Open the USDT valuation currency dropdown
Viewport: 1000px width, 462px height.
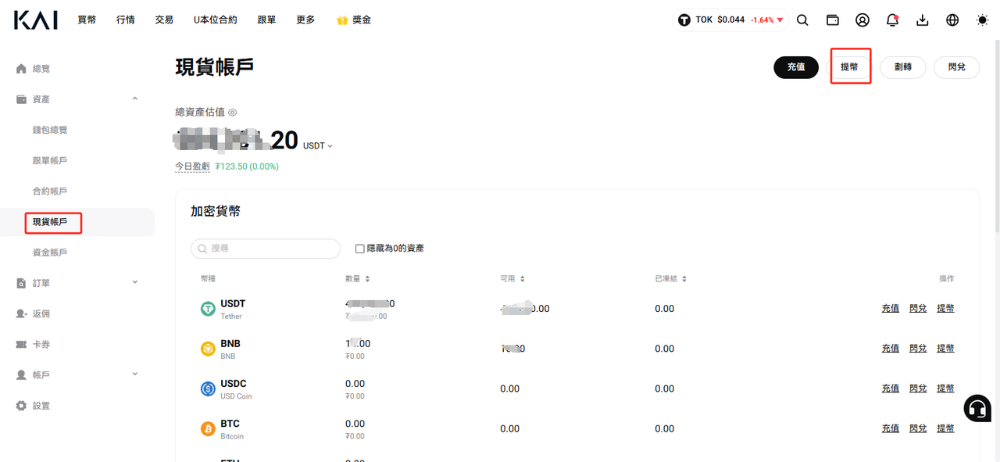click(318, 146)
